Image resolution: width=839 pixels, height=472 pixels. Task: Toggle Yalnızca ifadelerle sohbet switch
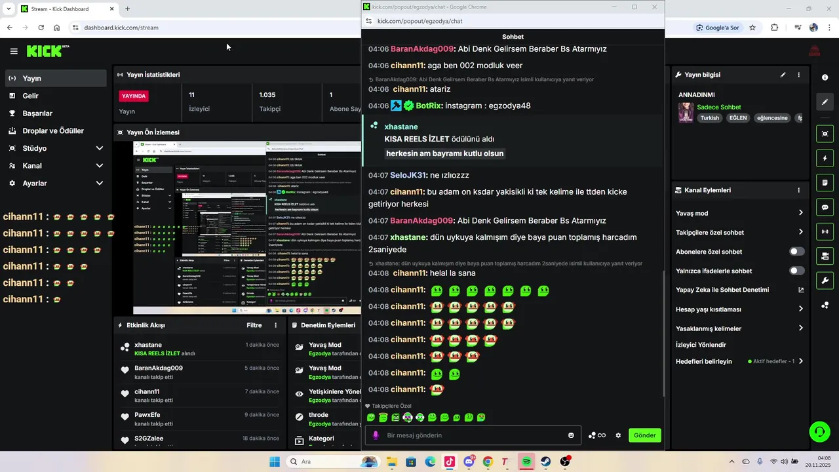[x=796, y=271]
